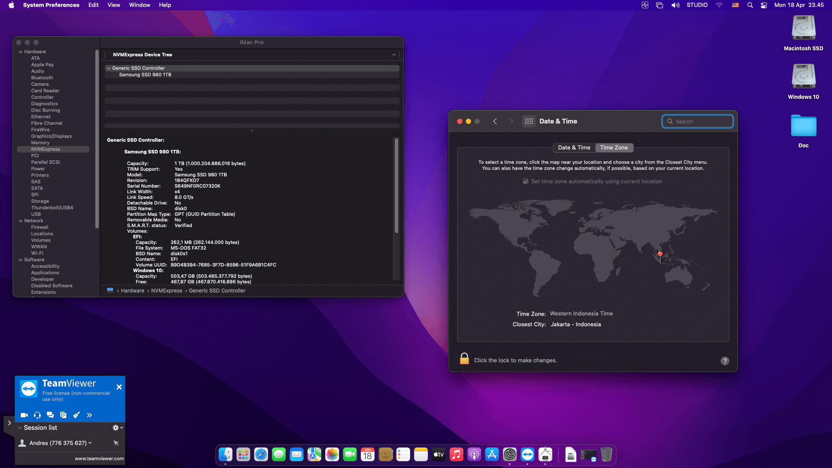
Task: Show more TeamViewer tools double-arrow
Action: 89,415
